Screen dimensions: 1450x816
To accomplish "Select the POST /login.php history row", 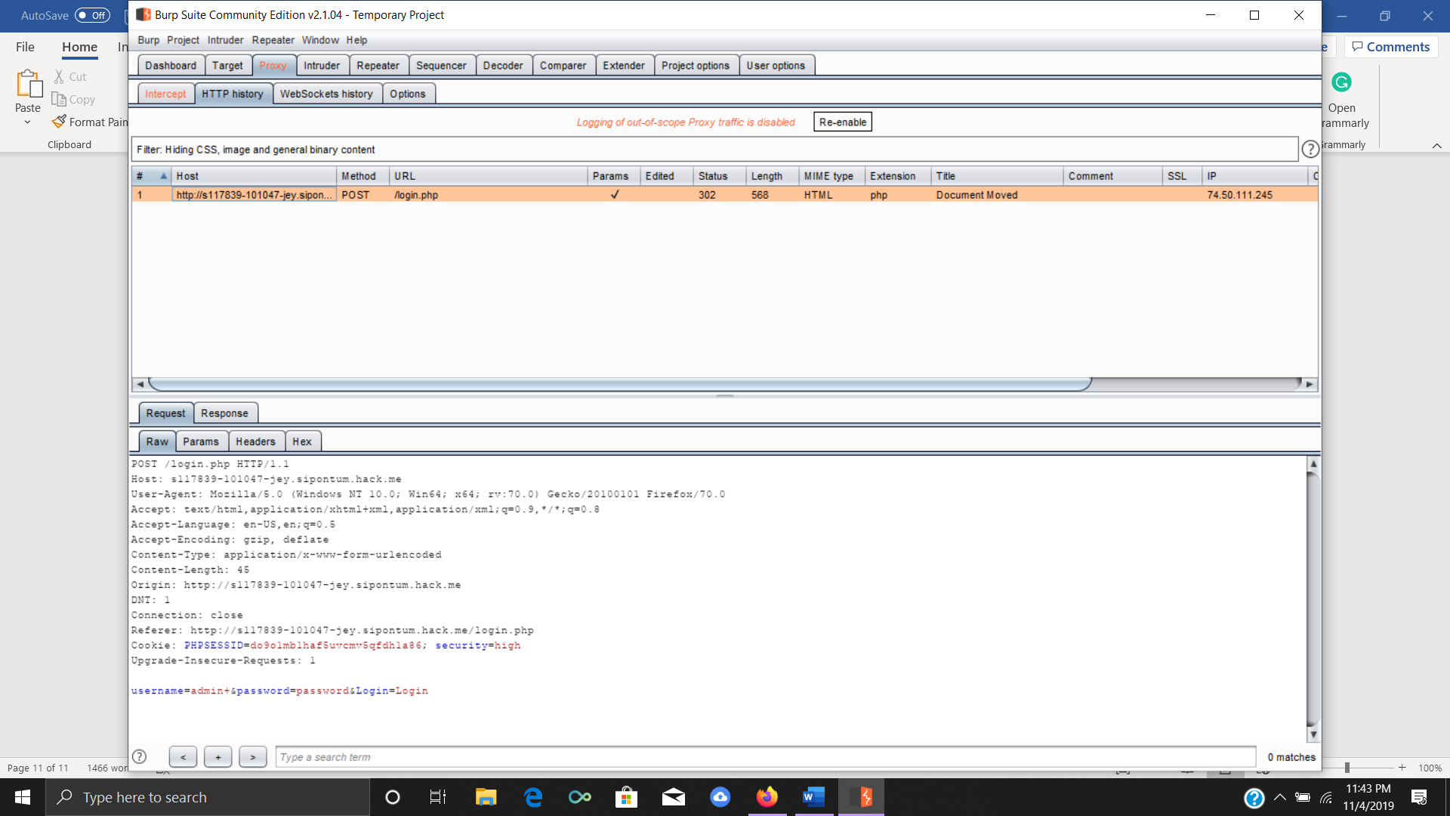I will coord(725,195).
